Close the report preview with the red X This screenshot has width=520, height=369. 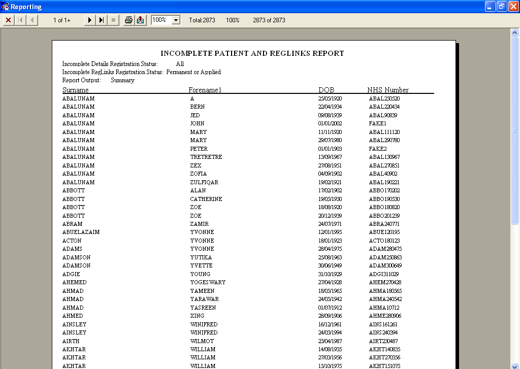8,20
